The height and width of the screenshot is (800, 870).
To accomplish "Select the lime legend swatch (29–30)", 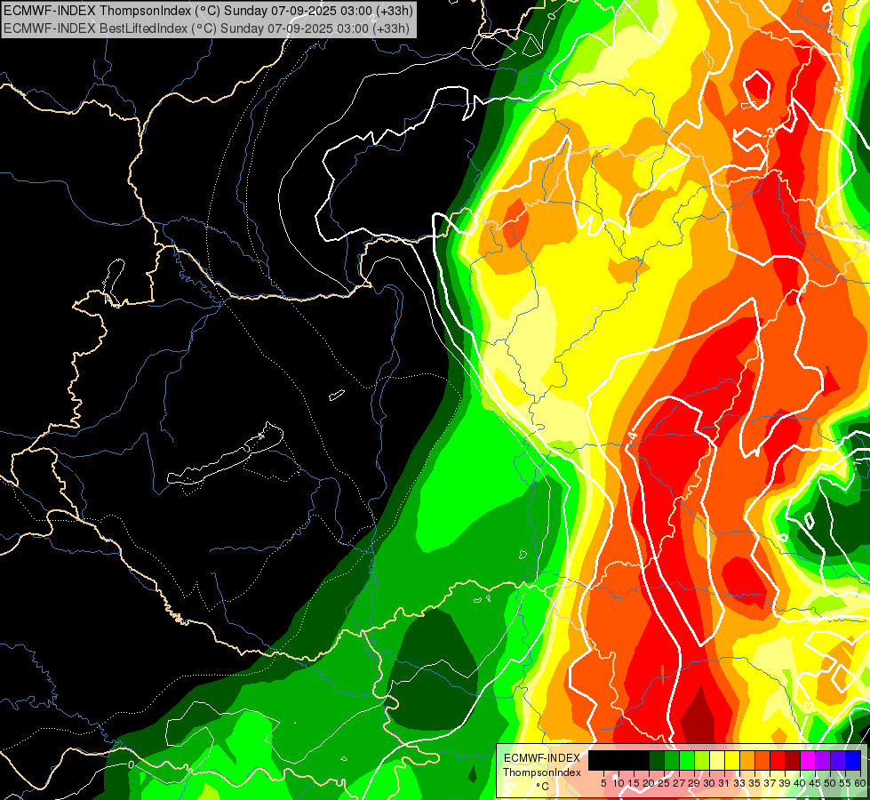I will tap(702, 761).
